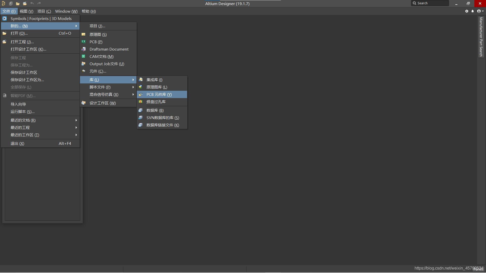Launch 导入向导 import wizard
The height and width of the screenshot is (273, 486).
[x=40, y=104]
